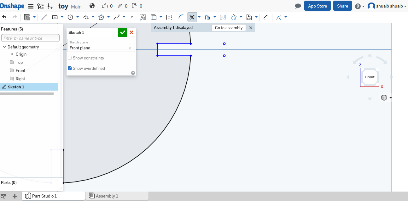This screenshot has width=408, height=201.
Task: Select the Spline sketch tool
Action: click(117, 17)
